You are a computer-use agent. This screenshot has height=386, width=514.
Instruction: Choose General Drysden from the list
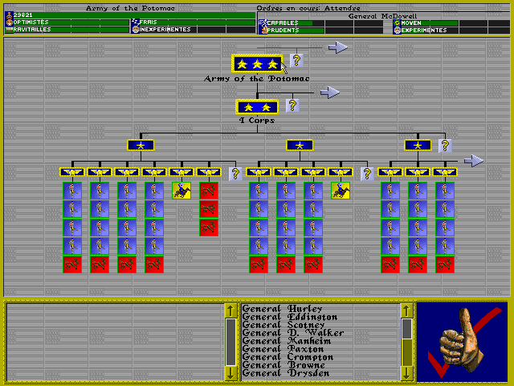286,373
